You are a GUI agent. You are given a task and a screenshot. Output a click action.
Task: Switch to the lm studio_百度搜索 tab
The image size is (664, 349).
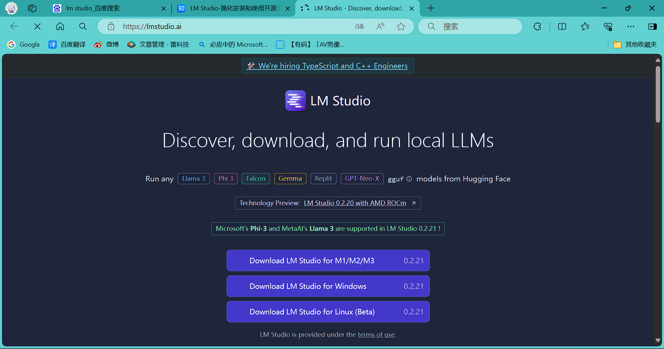[109, 8]
